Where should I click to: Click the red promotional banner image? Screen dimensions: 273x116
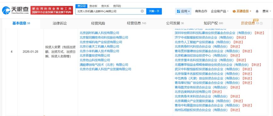pos(52,10)
